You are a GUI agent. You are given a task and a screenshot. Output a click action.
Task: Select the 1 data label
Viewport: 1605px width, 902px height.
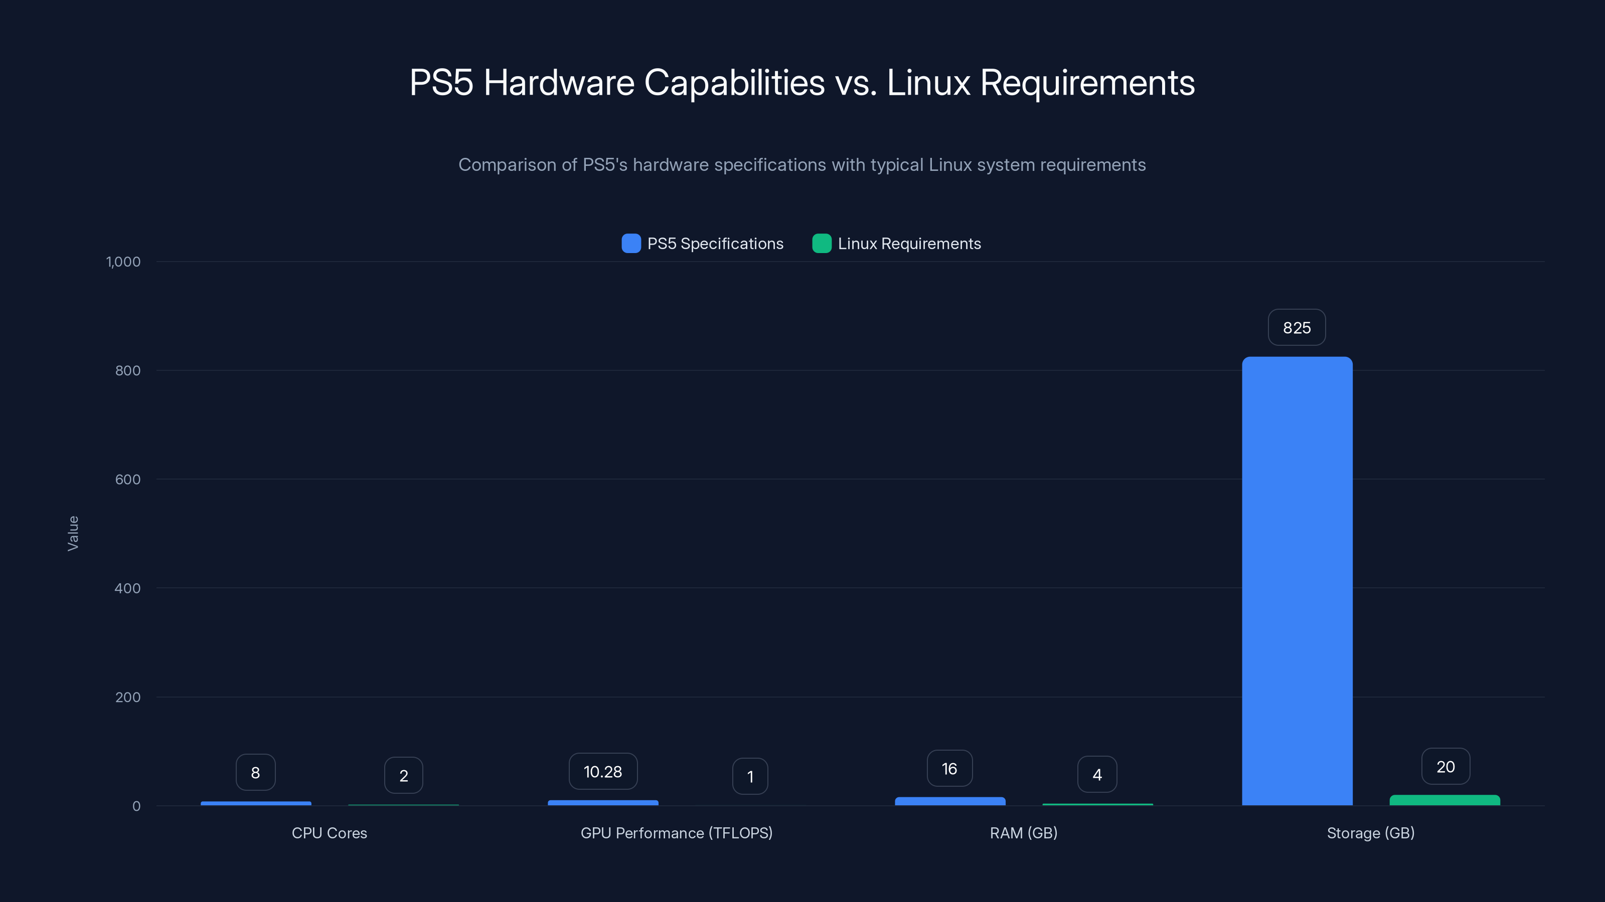click(750, 776)
